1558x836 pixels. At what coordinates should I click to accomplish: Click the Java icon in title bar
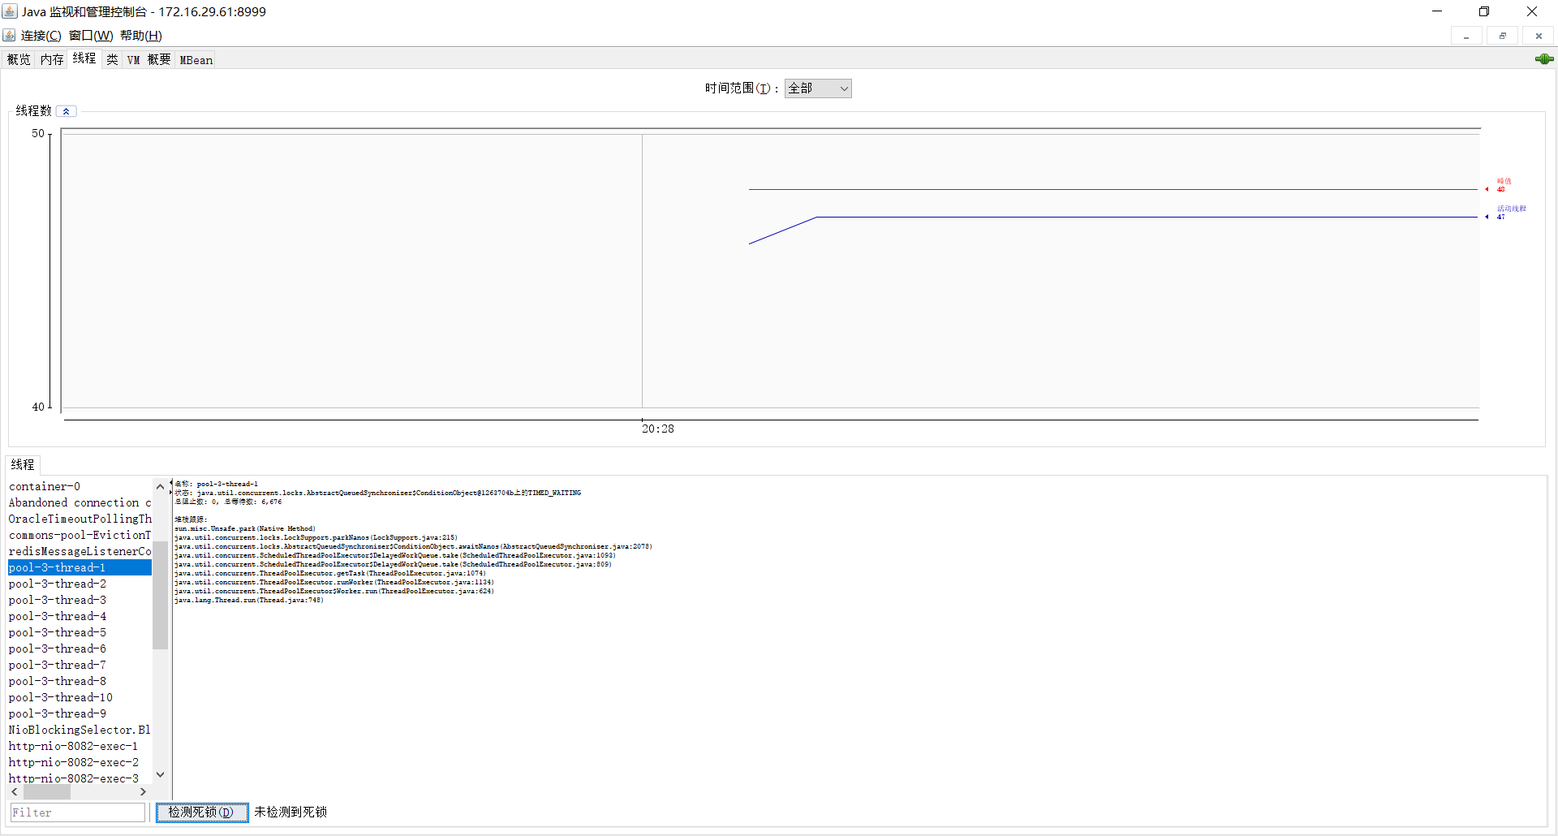pyautogui.click(x=10, y=11)
